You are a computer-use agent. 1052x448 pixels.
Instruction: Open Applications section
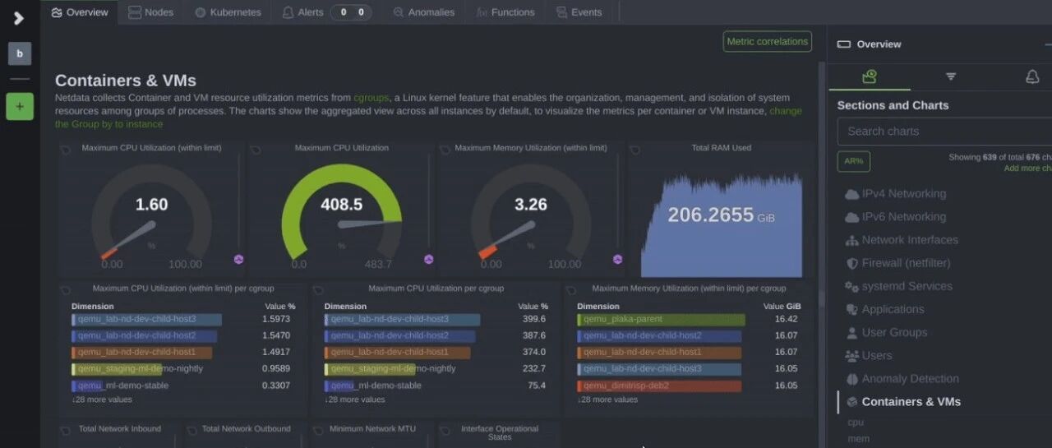pos(884,309)
